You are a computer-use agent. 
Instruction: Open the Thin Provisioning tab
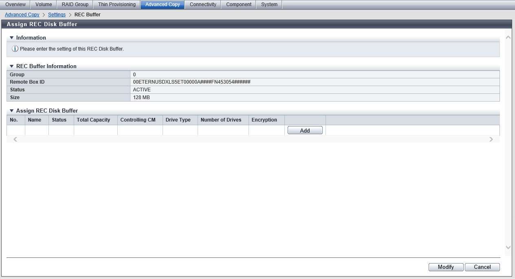tap(116, 4)
